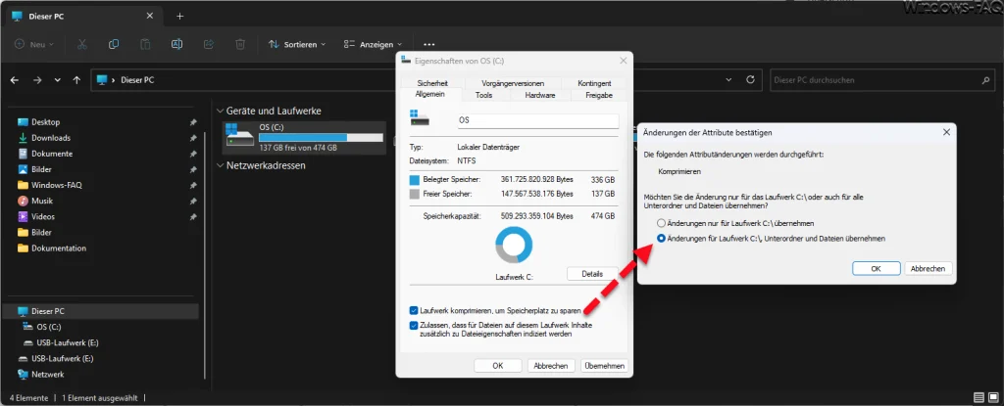Click the search magnifier icon
Image resolution: width=1004 pixels, height=406 pixels.
985,80
